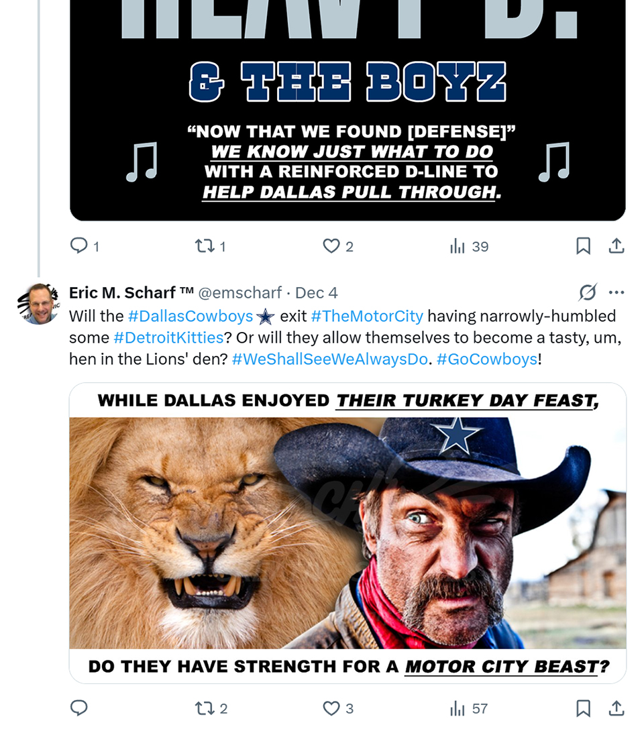Reply to the Heavy D. & The Boyz post
The height and width of the screenshot is (735, 644).
point(79,246)
